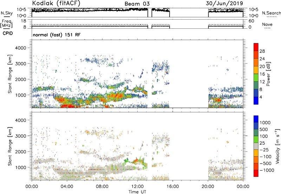Click the velocity colorbar value '500'
This screenshot has height=194, width=281.
click(x=264, y=129)
